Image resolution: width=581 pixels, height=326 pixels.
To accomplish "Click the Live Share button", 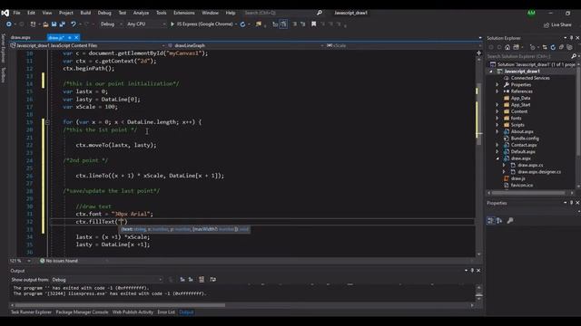I will pos(557,24).
